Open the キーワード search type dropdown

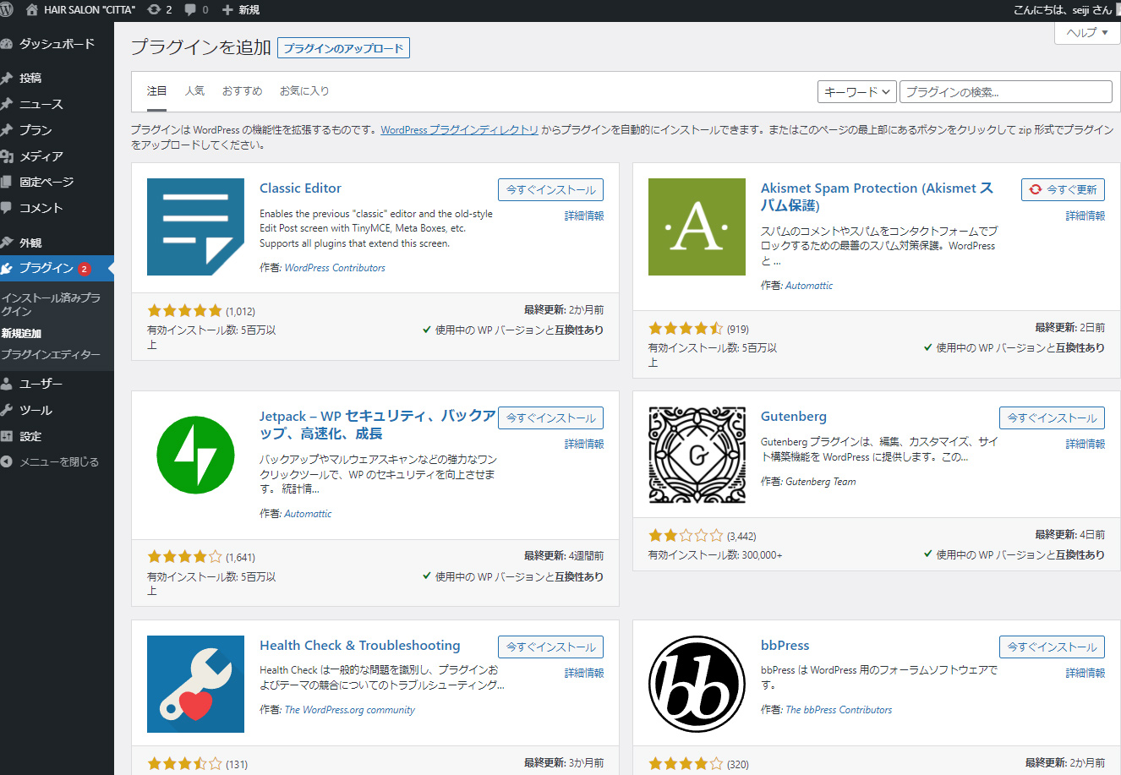(x=856, y=91)
